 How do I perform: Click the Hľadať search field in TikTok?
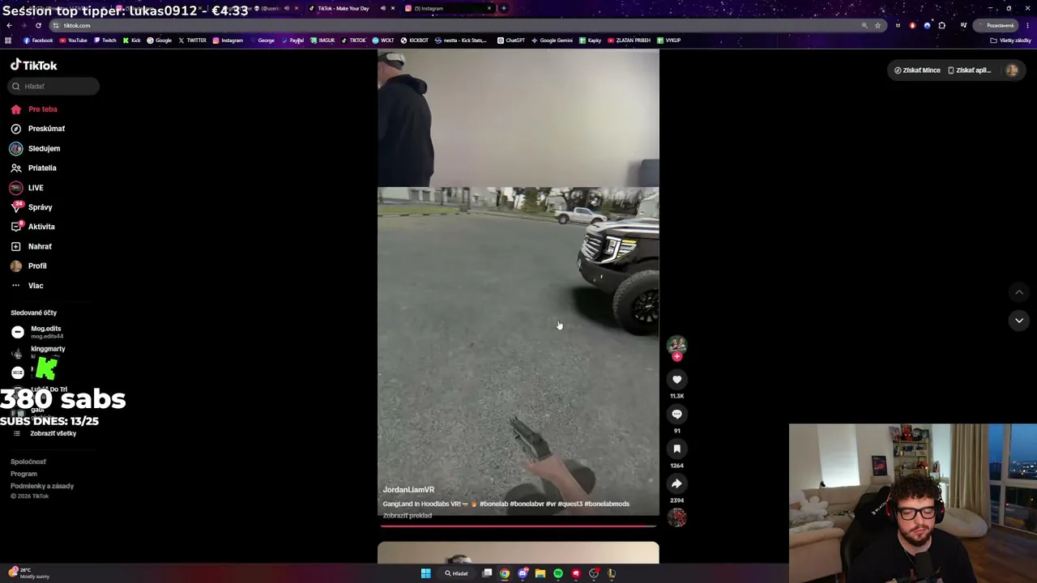pyautogui.click(x=54, y=86)
